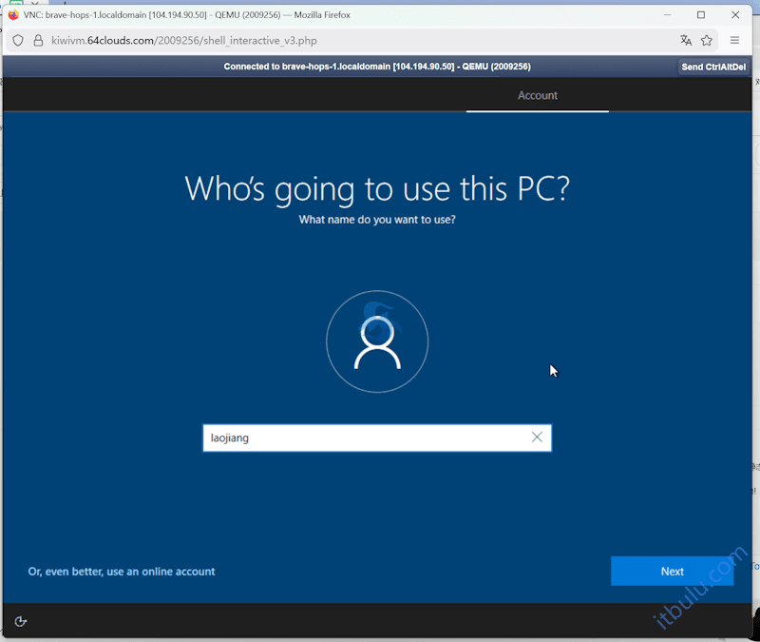Open the Ease of Access icon
Screen dimensions: 760x642
[x=20, y=621]
